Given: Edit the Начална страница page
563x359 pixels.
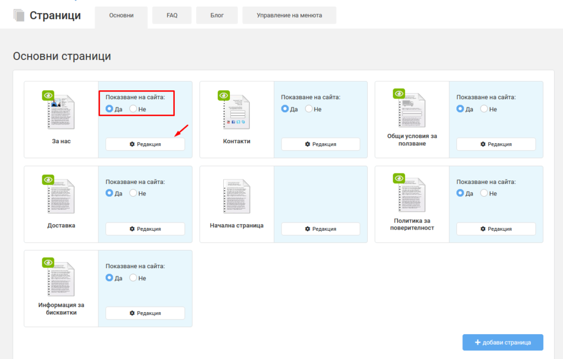Looking at the screenshot, I should click(321, 229).
